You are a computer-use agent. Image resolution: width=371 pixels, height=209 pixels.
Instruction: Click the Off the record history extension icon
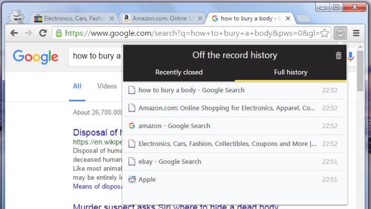coord(340,33)
